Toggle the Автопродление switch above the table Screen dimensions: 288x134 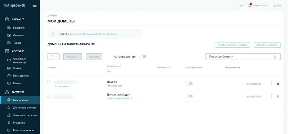tap(143, 57)
